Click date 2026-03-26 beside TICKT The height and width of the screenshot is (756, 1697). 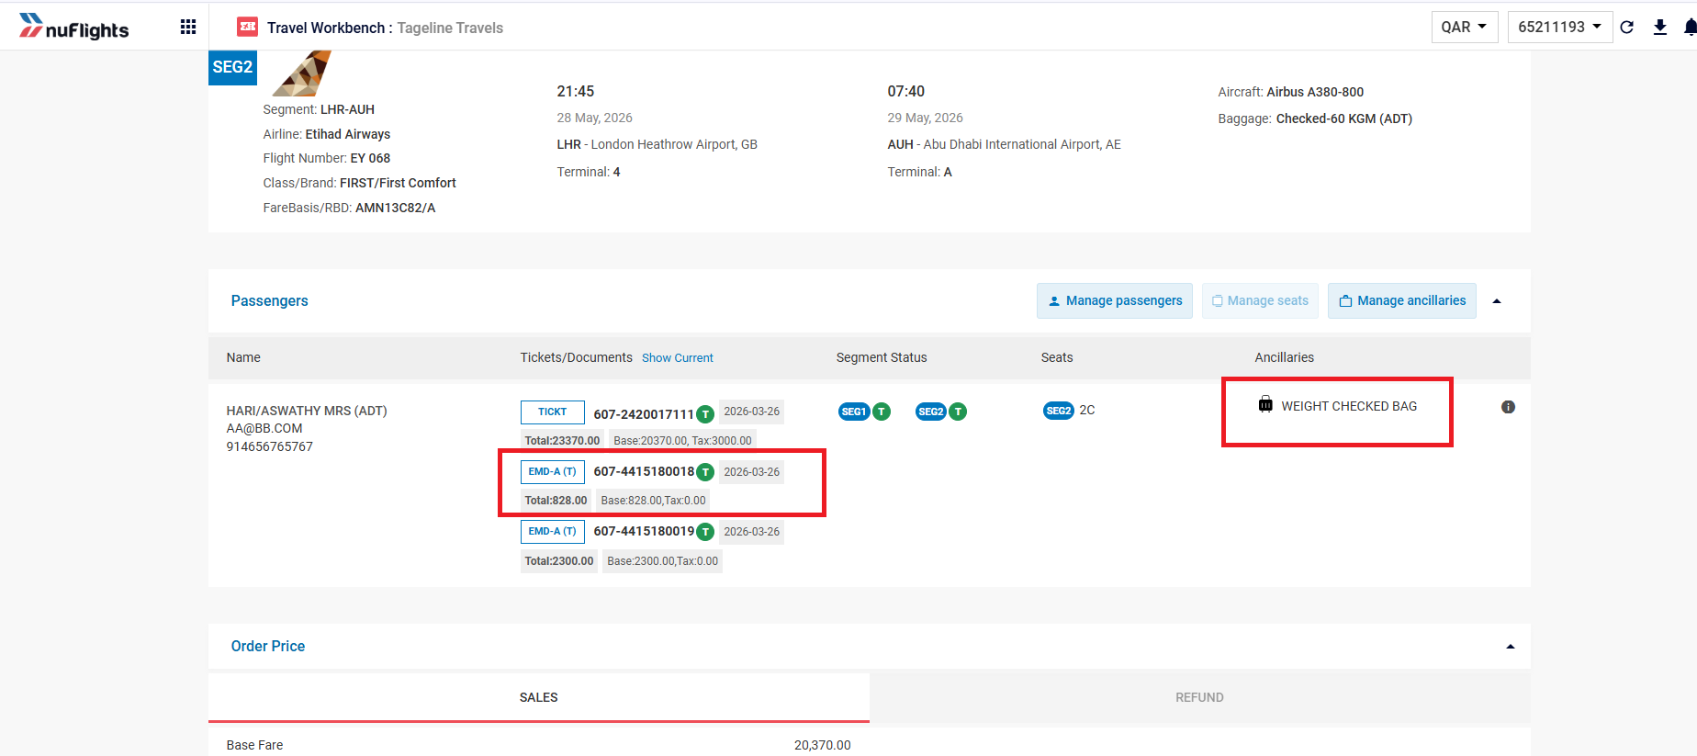click(x=751, y=412)
